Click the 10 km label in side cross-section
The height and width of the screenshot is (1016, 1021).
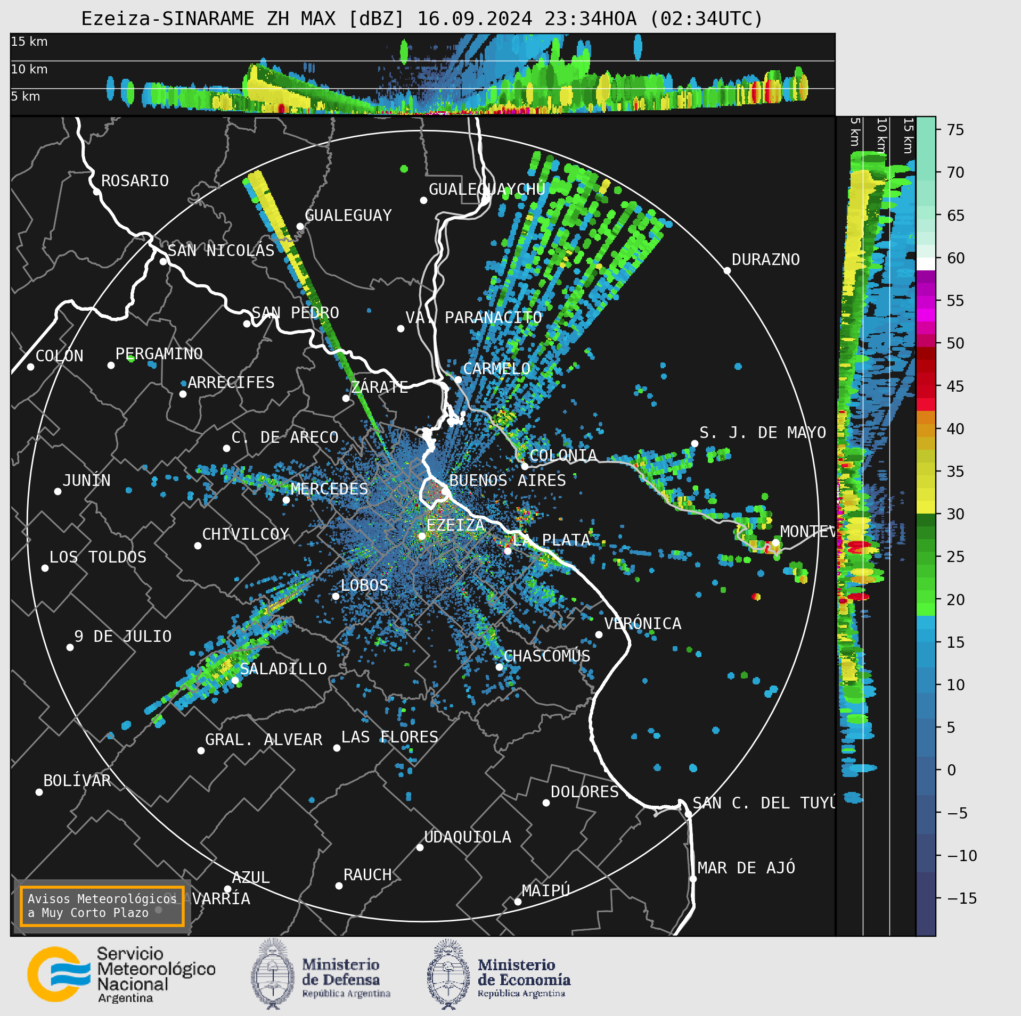pos(881,136)
